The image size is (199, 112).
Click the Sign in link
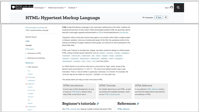click(167, 8)
